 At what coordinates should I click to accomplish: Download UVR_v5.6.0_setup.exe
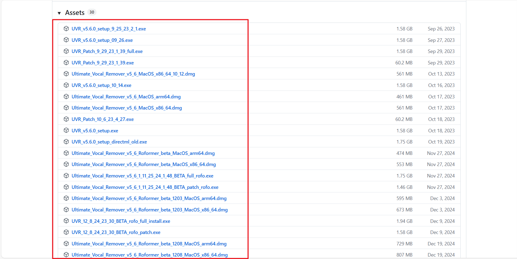(x=95, y=131)
